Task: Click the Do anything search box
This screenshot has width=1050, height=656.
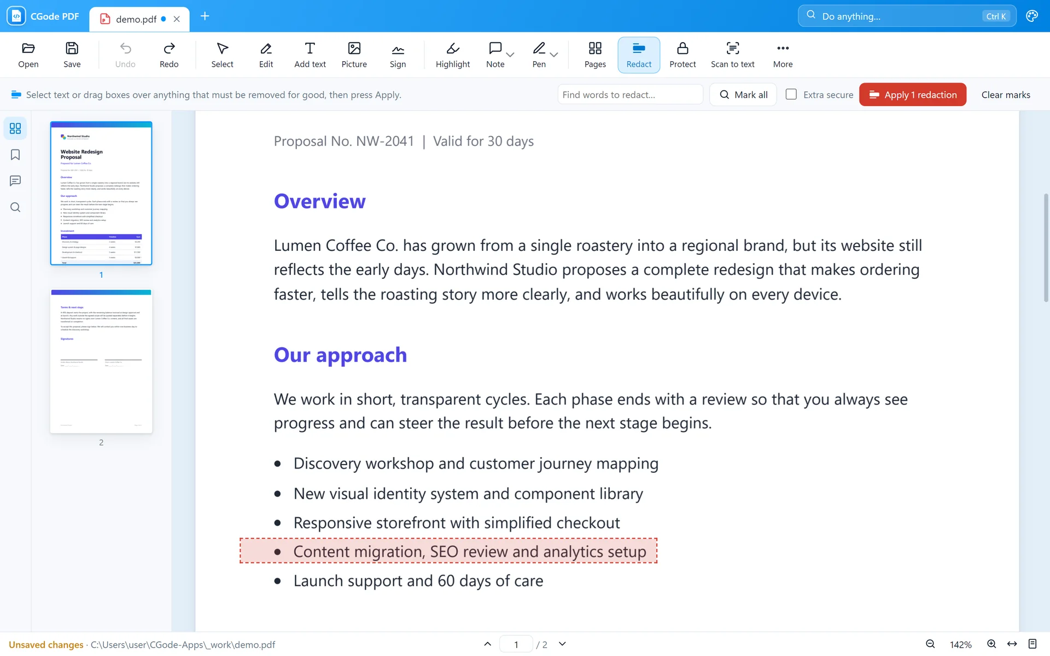Action: coord(907,16)
